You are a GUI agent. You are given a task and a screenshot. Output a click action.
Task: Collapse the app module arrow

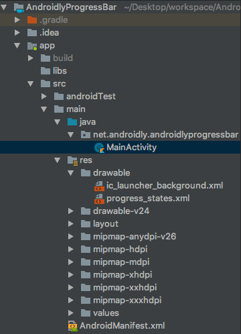tap(17, 46)
